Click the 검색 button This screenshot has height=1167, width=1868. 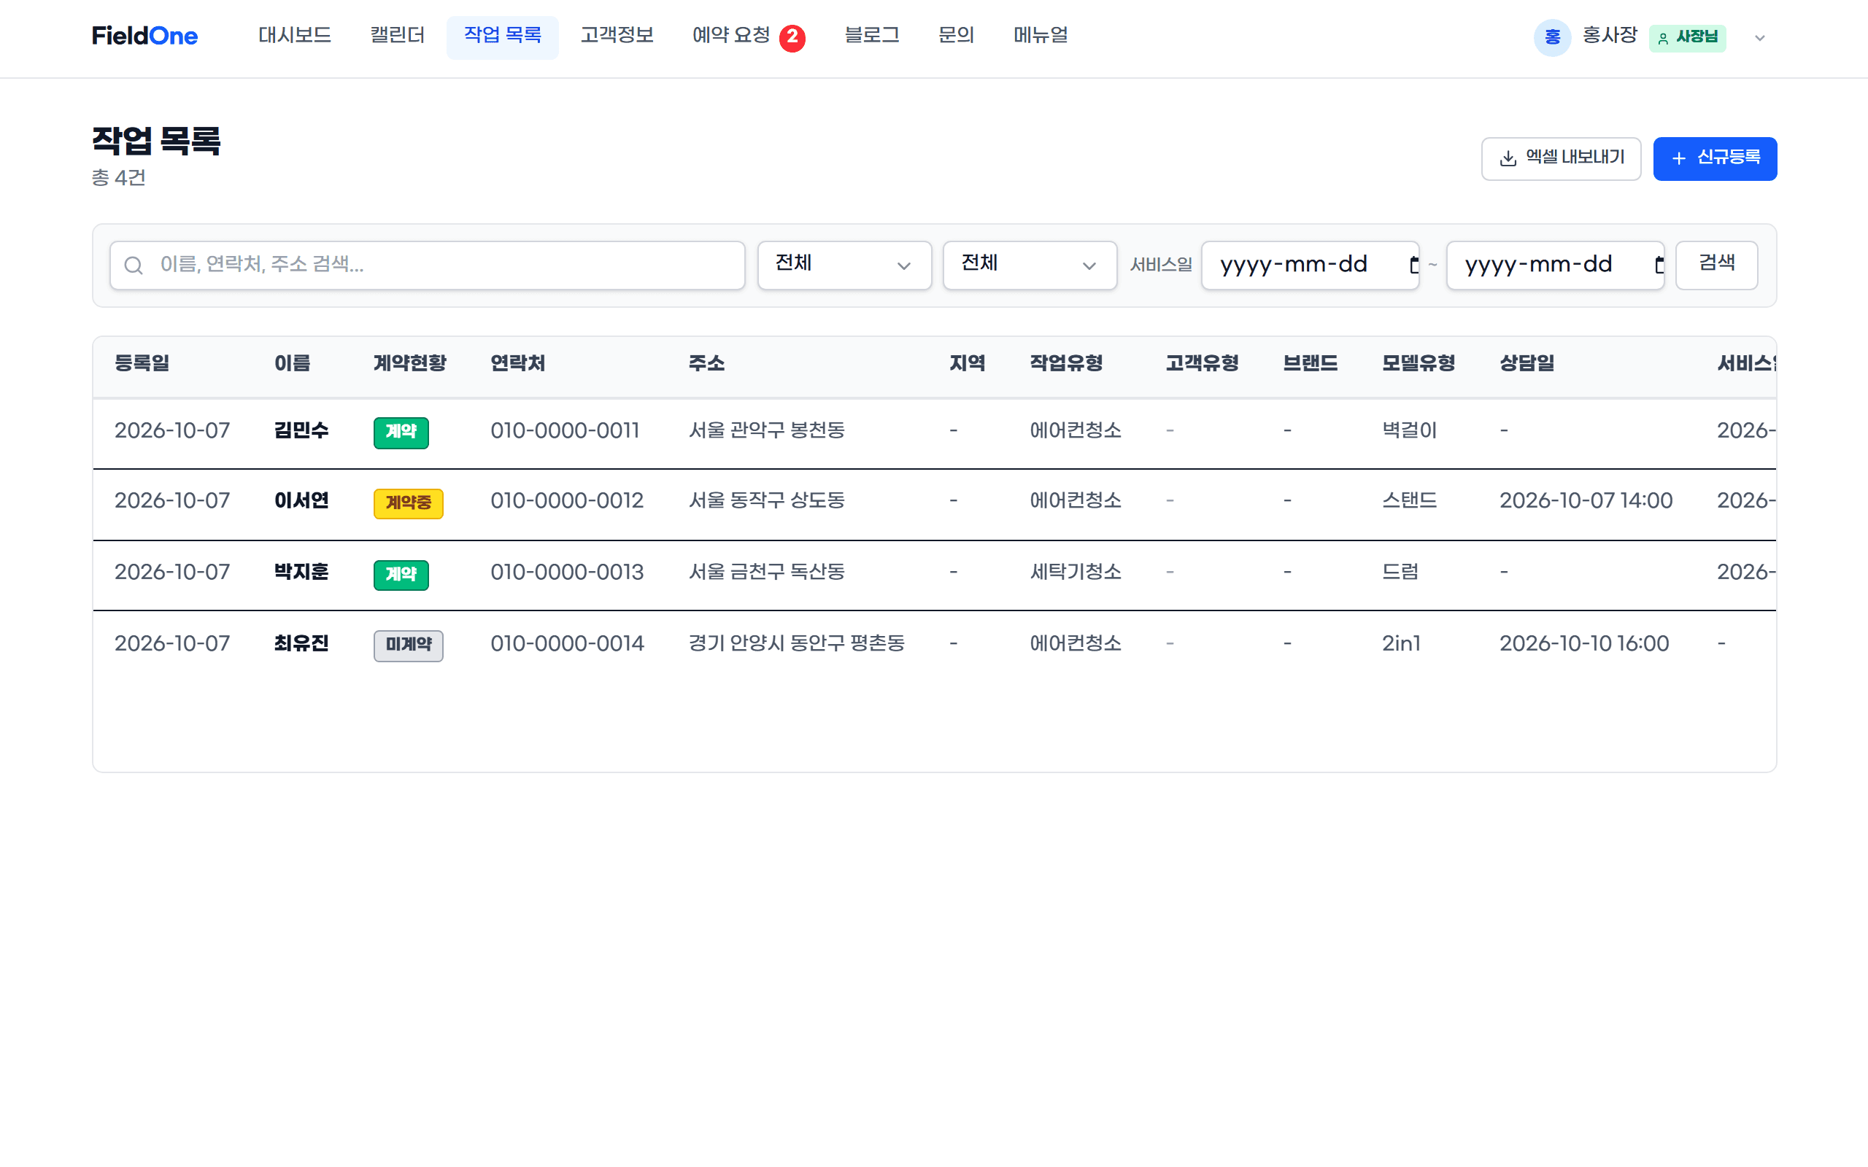click(x=1717, y=265)
